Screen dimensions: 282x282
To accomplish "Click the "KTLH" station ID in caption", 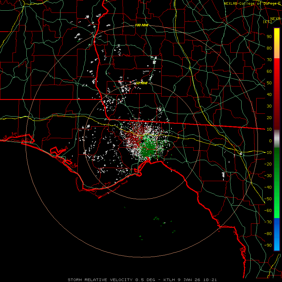I will (169, 280).
